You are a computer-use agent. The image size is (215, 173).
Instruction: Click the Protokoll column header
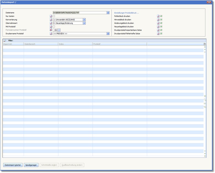(x=120, y=44)
